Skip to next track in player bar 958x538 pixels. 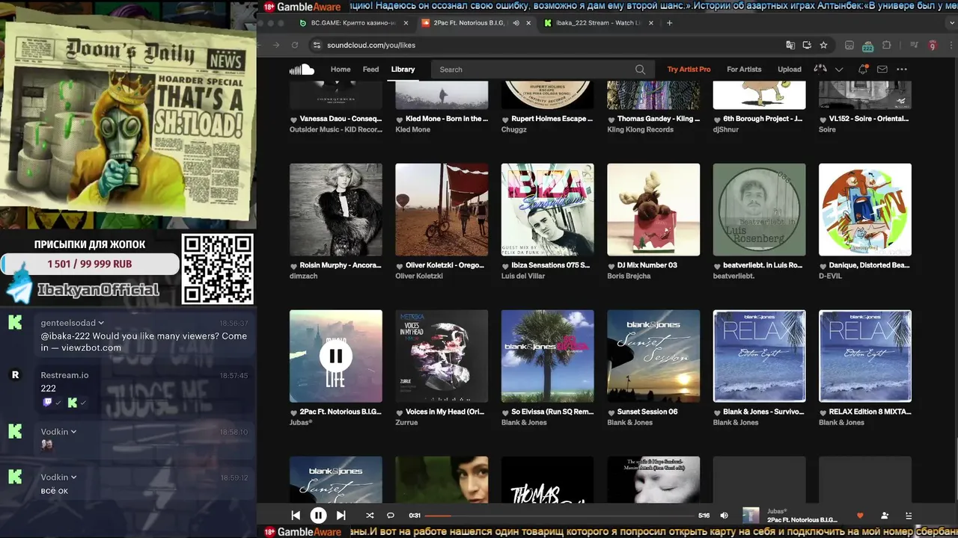click(341, 516)
